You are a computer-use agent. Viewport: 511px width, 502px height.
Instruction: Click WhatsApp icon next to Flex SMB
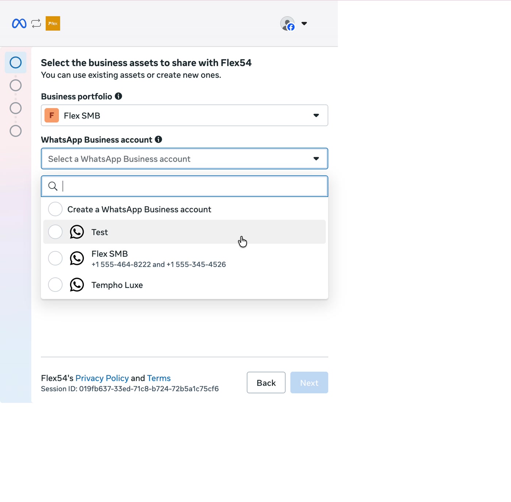click(x=77, y=258)
